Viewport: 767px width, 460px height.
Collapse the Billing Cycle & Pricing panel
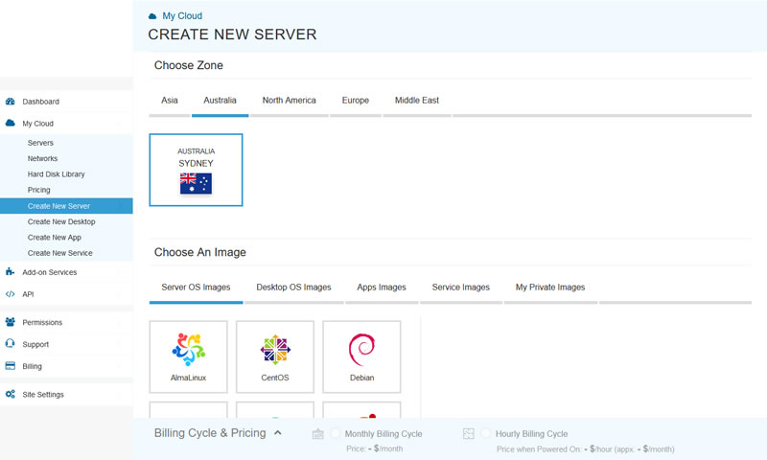[x=278, y=433]
